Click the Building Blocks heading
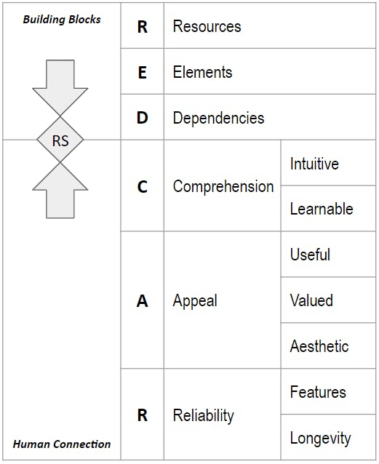Image resolution: width=379 pixels, height=464 pixels. pyautogui.click(x=62, y=20)
